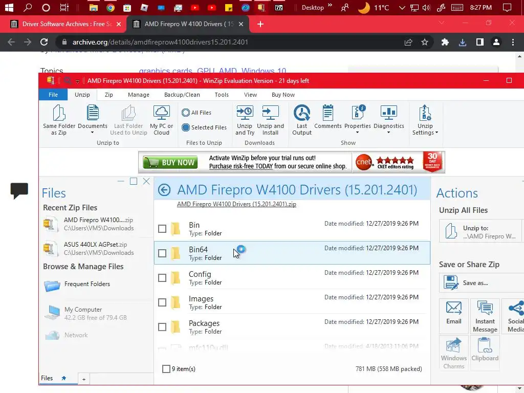Close the Files pane

pyautogui.click(x=146, y=182)
